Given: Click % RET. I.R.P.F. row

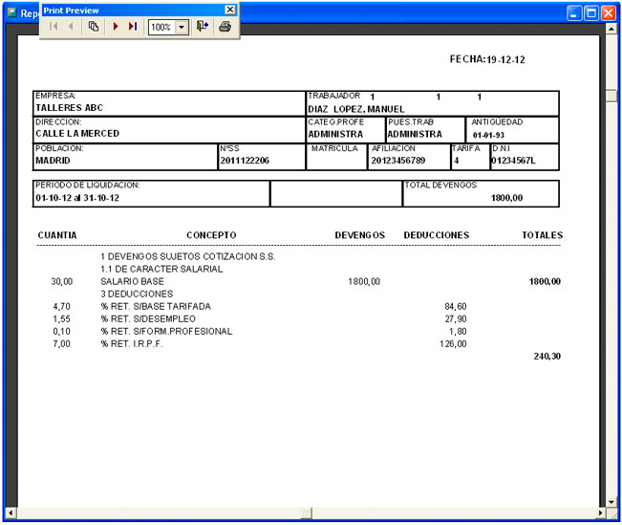Looking at the screenshot, I should point(132,344).
